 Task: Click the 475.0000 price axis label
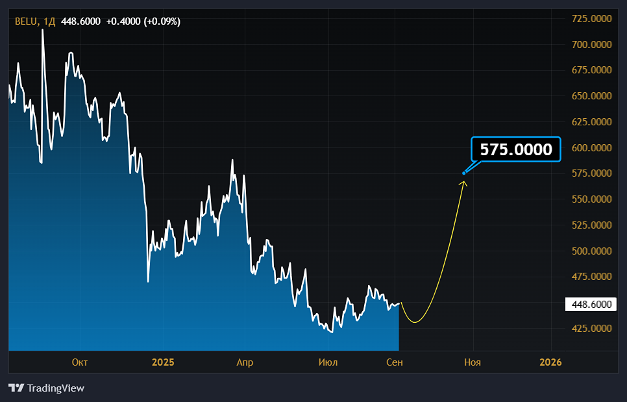click(x=592, y=277)
